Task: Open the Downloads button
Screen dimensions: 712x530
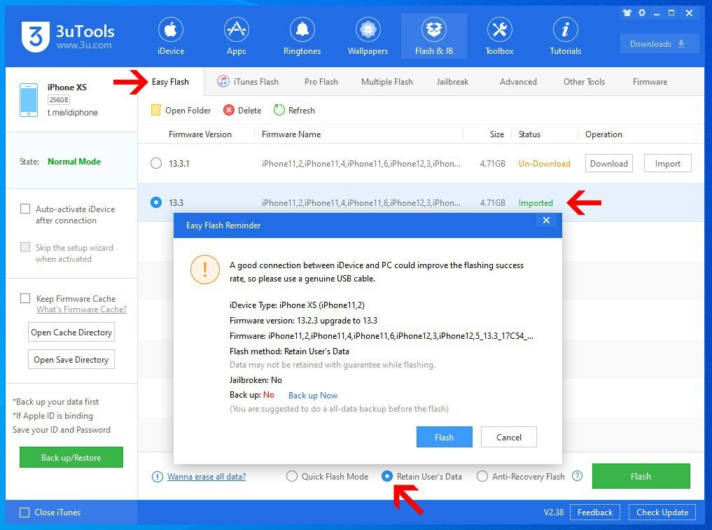Action: (x=659, y=43)
